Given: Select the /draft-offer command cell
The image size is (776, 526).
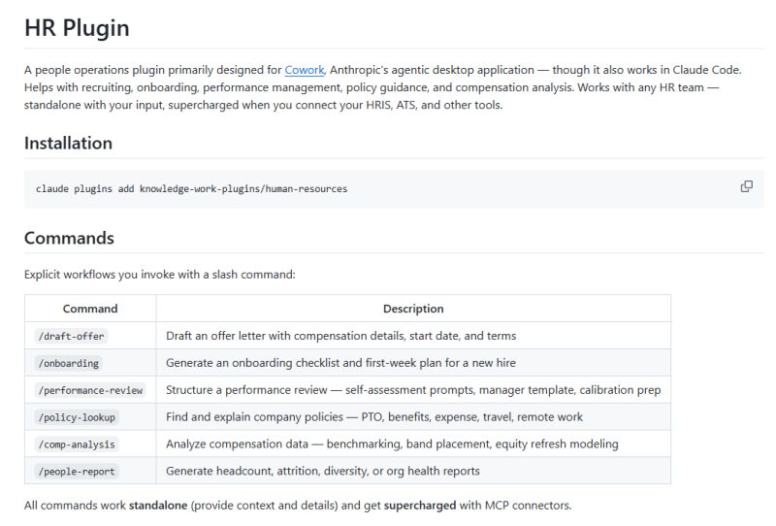Looking at the screenshot, I should point(71,336).
